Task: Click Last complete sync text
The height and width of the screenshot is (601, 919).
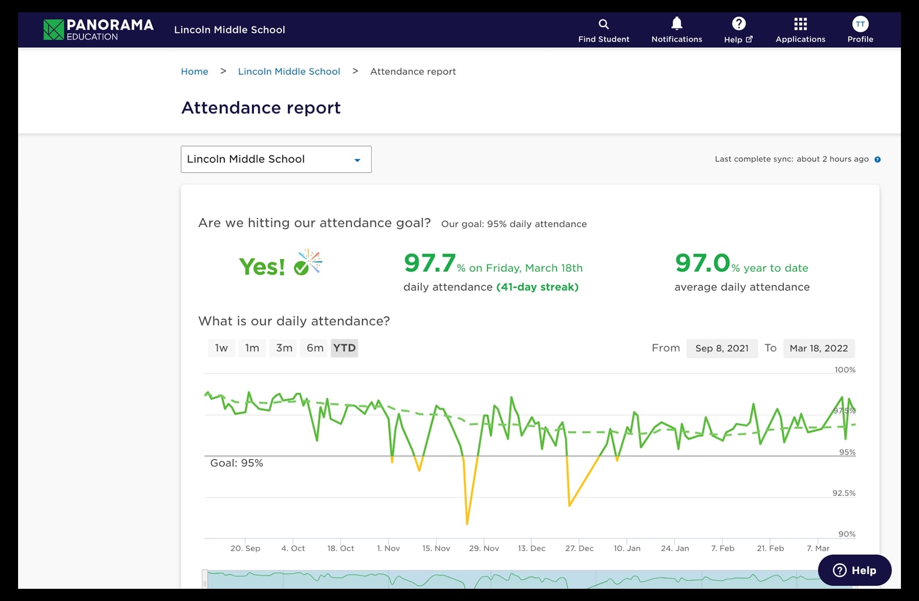Action: pyautogui.click(x=792, y=159)
